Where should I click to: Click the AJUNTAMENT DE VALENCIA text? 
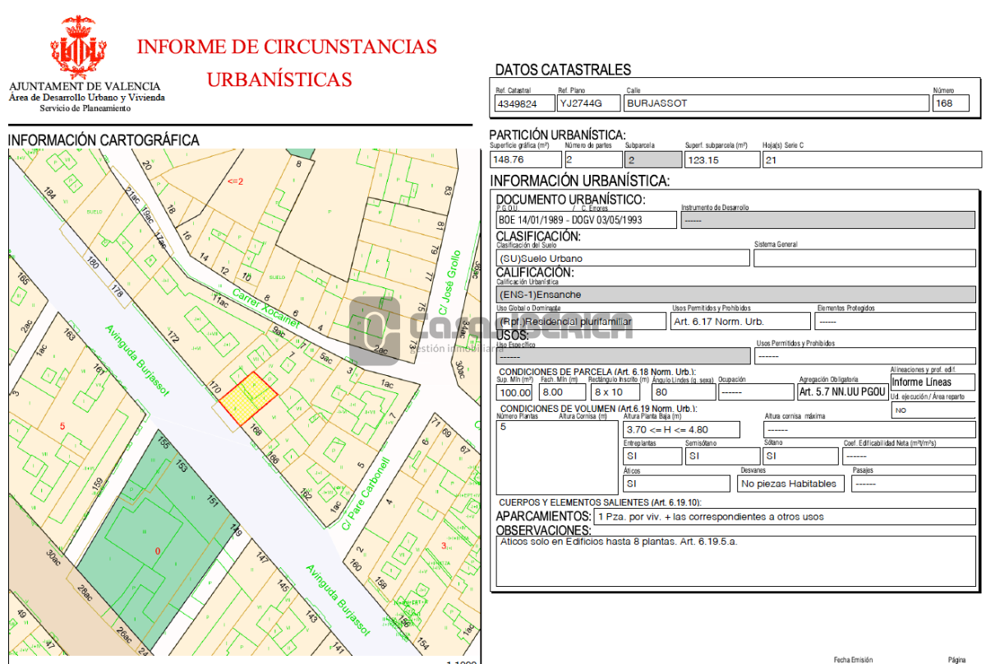(85, 86)
